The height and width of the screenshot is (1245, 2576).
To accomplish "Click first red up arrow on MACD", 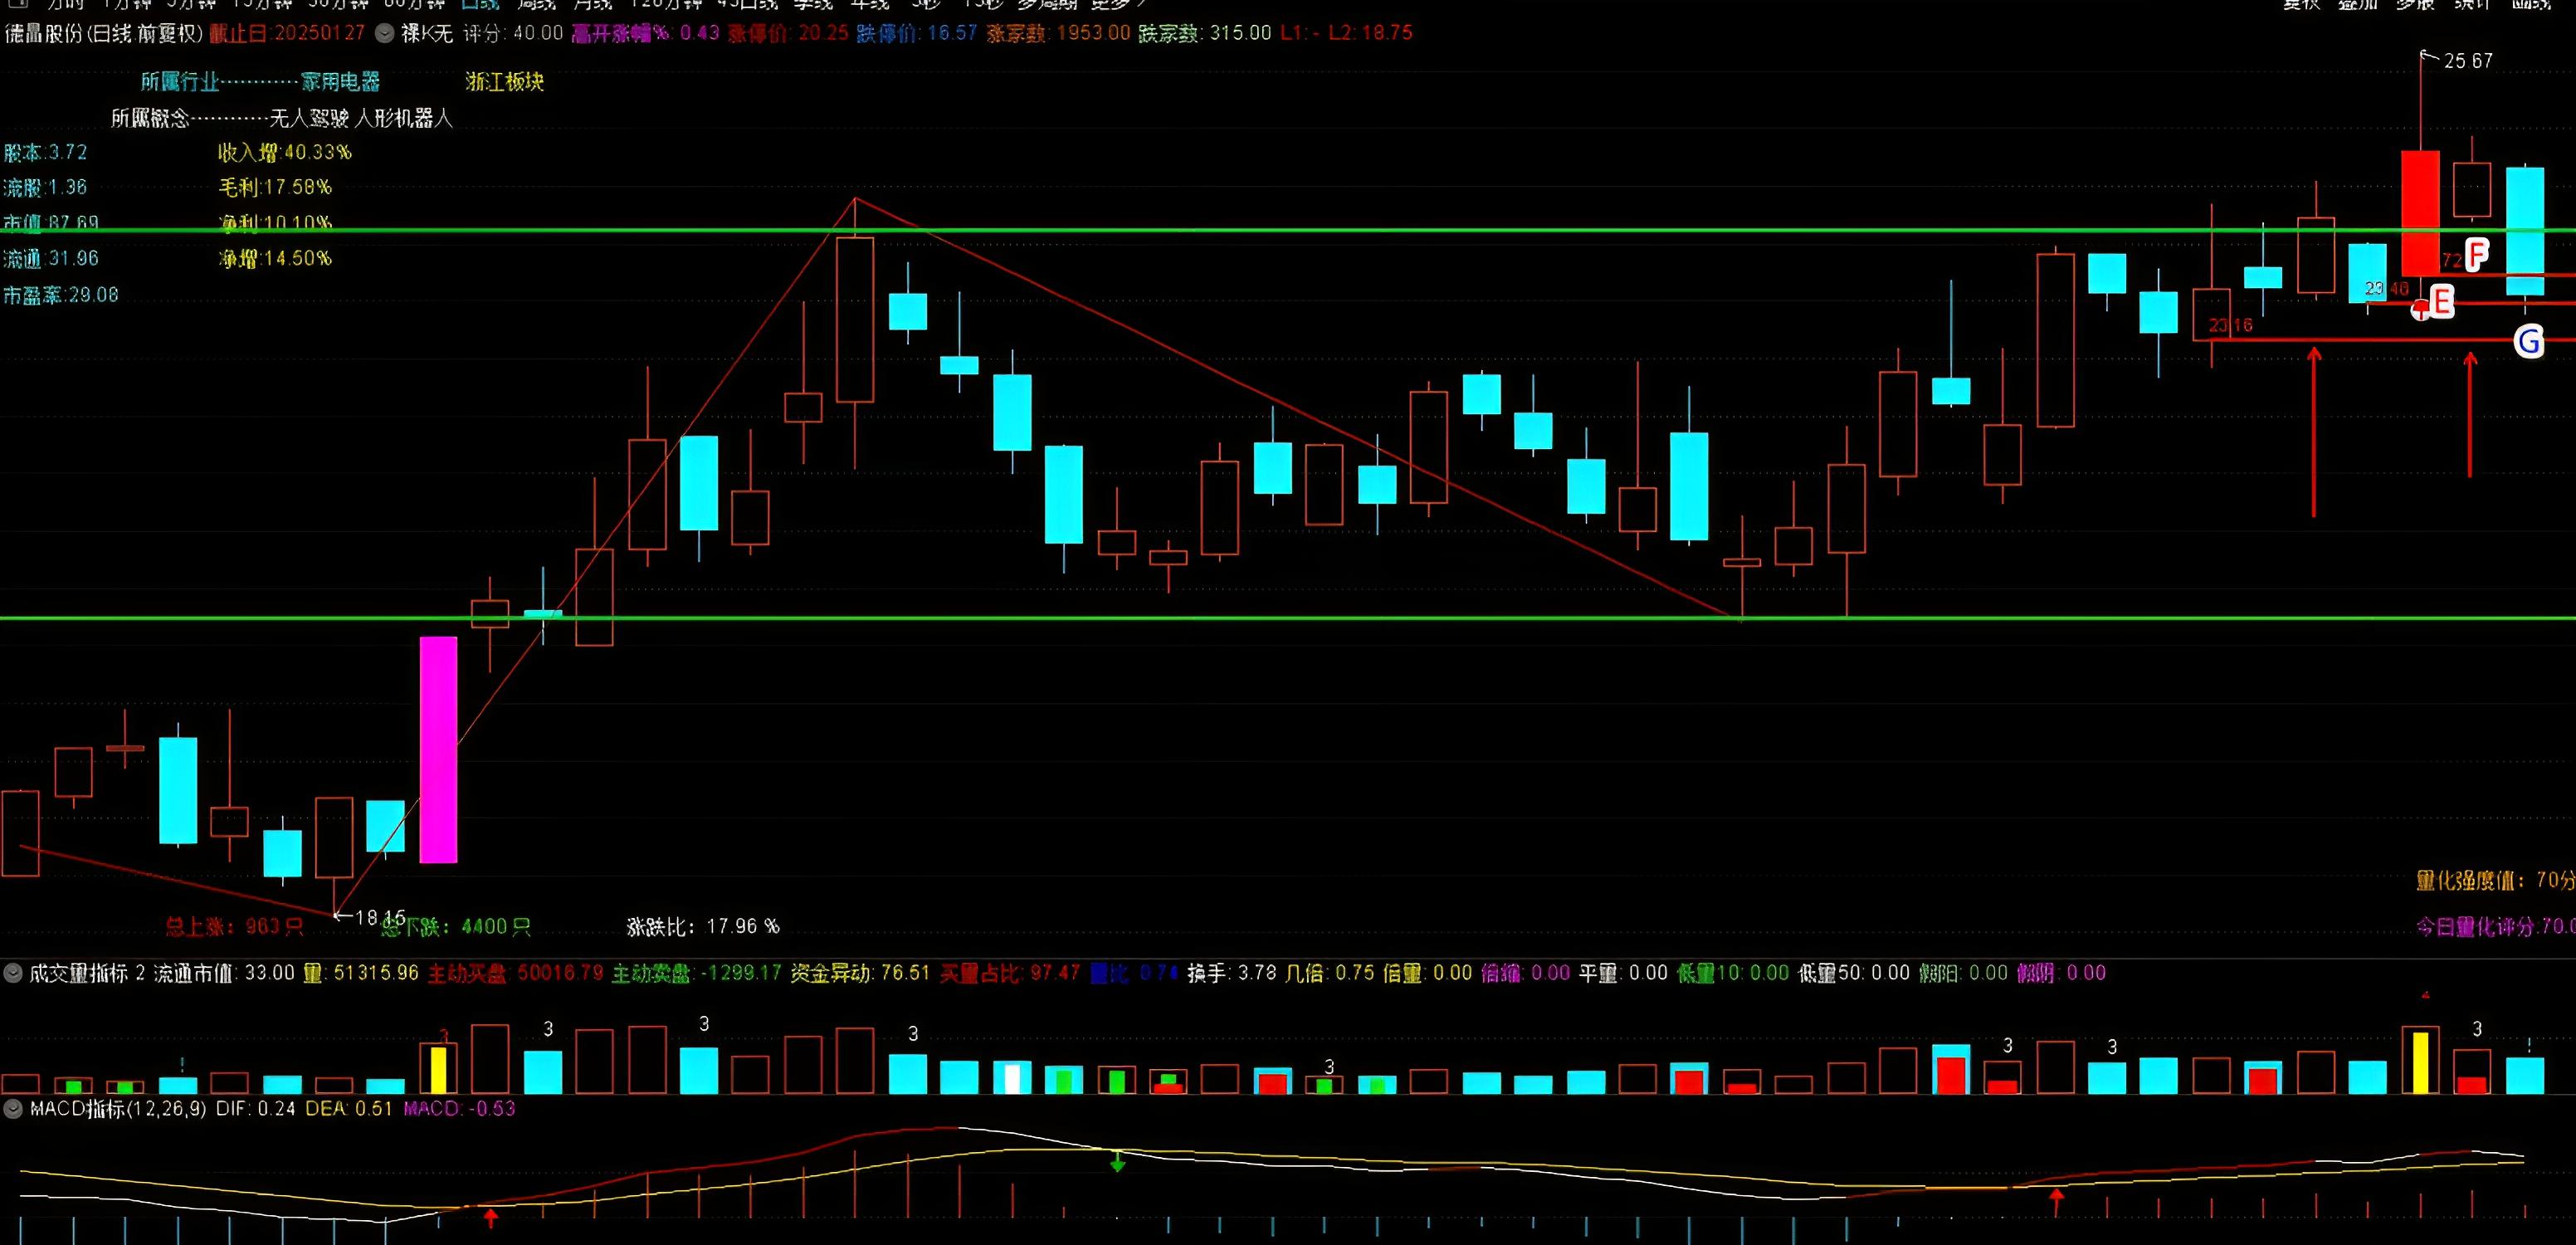I will pyautogui.click(x=491, y=1217).
